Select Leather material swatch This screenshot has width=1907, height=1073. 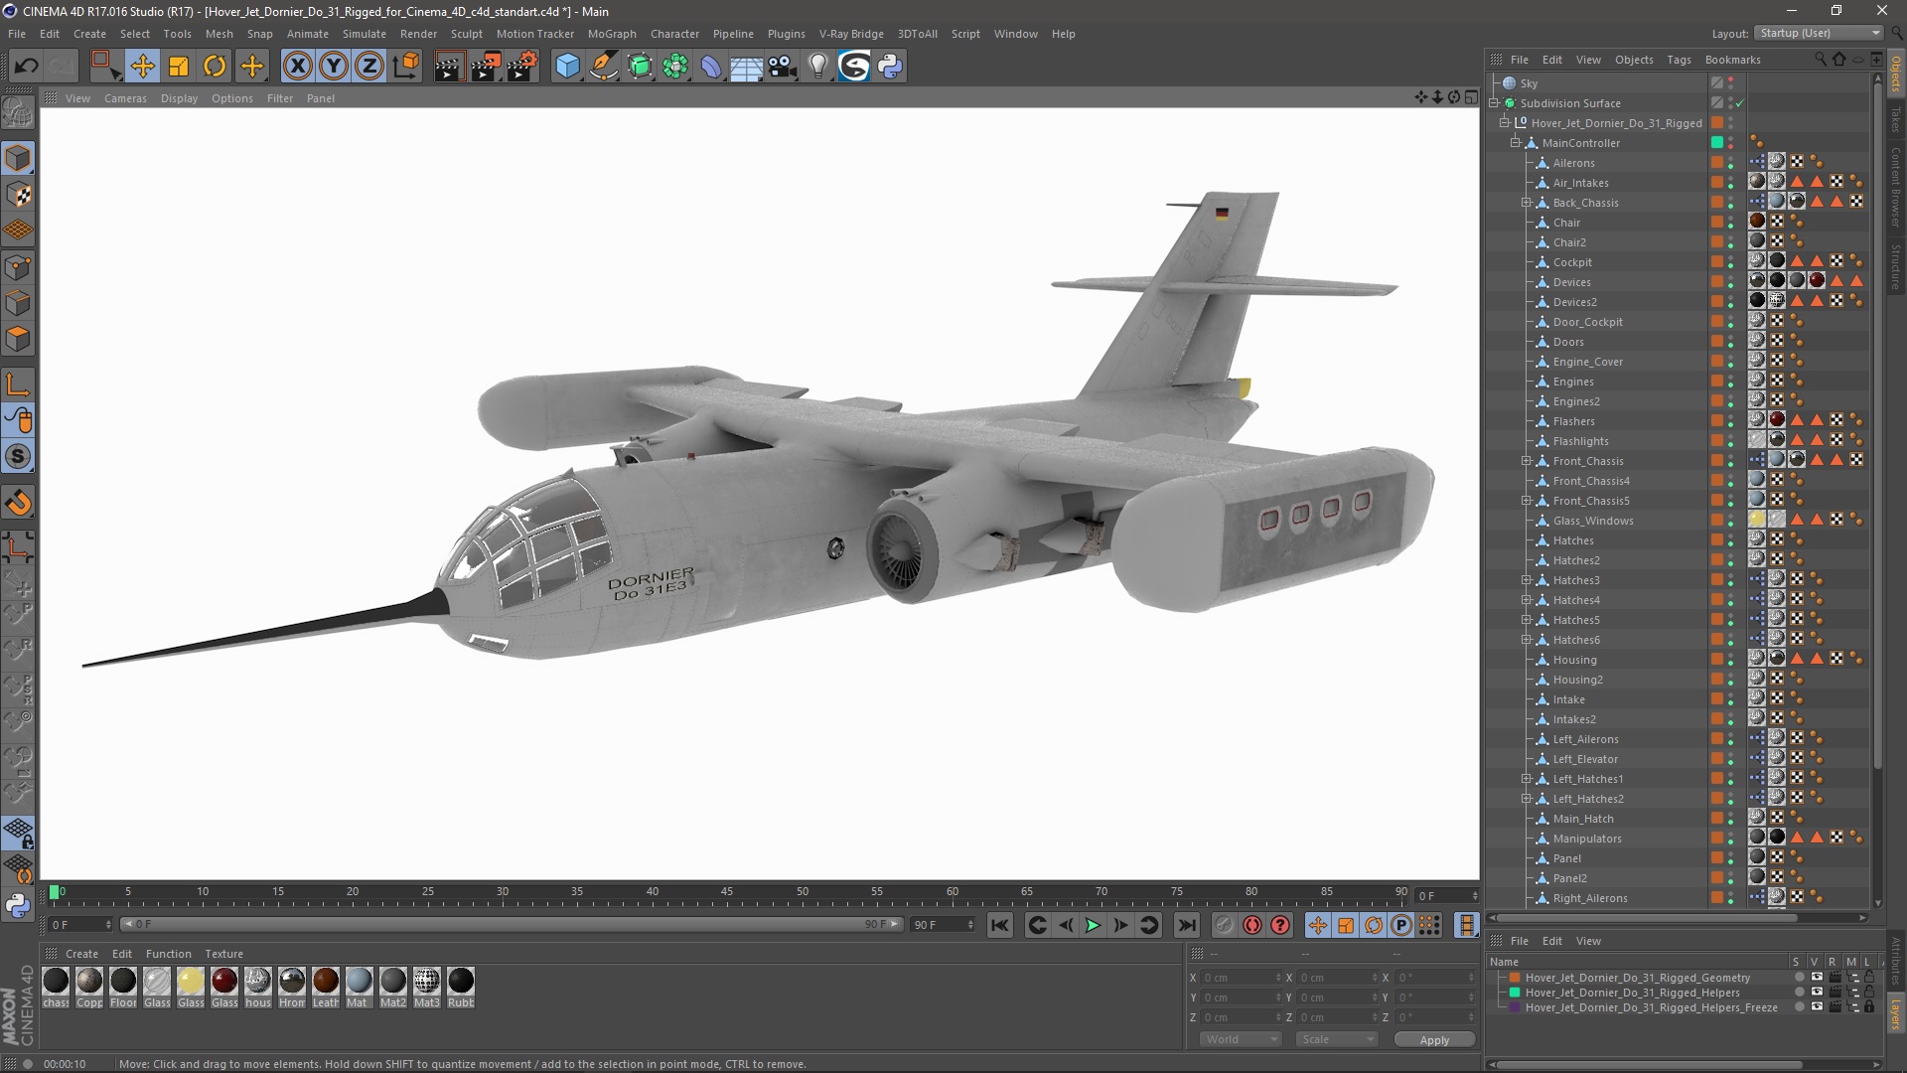point(326,981)
